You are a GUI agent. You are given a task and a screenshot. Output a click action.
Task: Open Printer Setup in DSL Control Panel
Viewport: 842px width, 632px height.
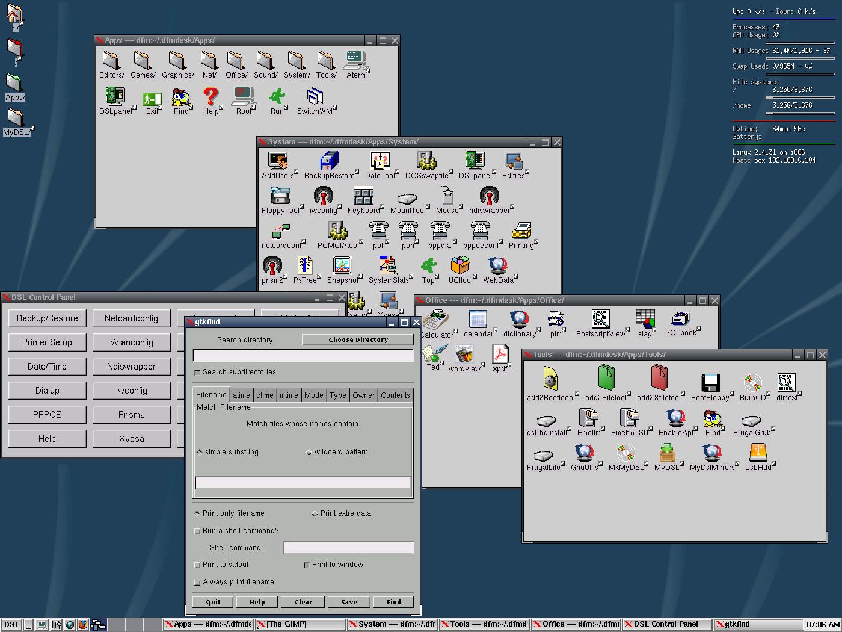(48, 342)
